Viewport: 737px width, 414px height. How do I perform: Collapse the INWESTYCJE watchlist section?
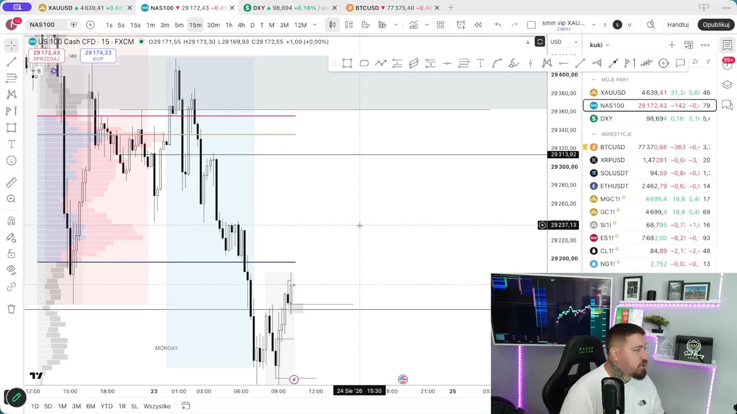pyautogui.click(x=594, y=134)
